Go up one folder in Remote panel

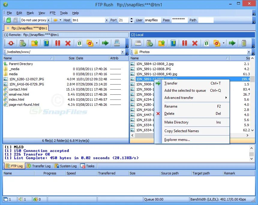(35, 43)
